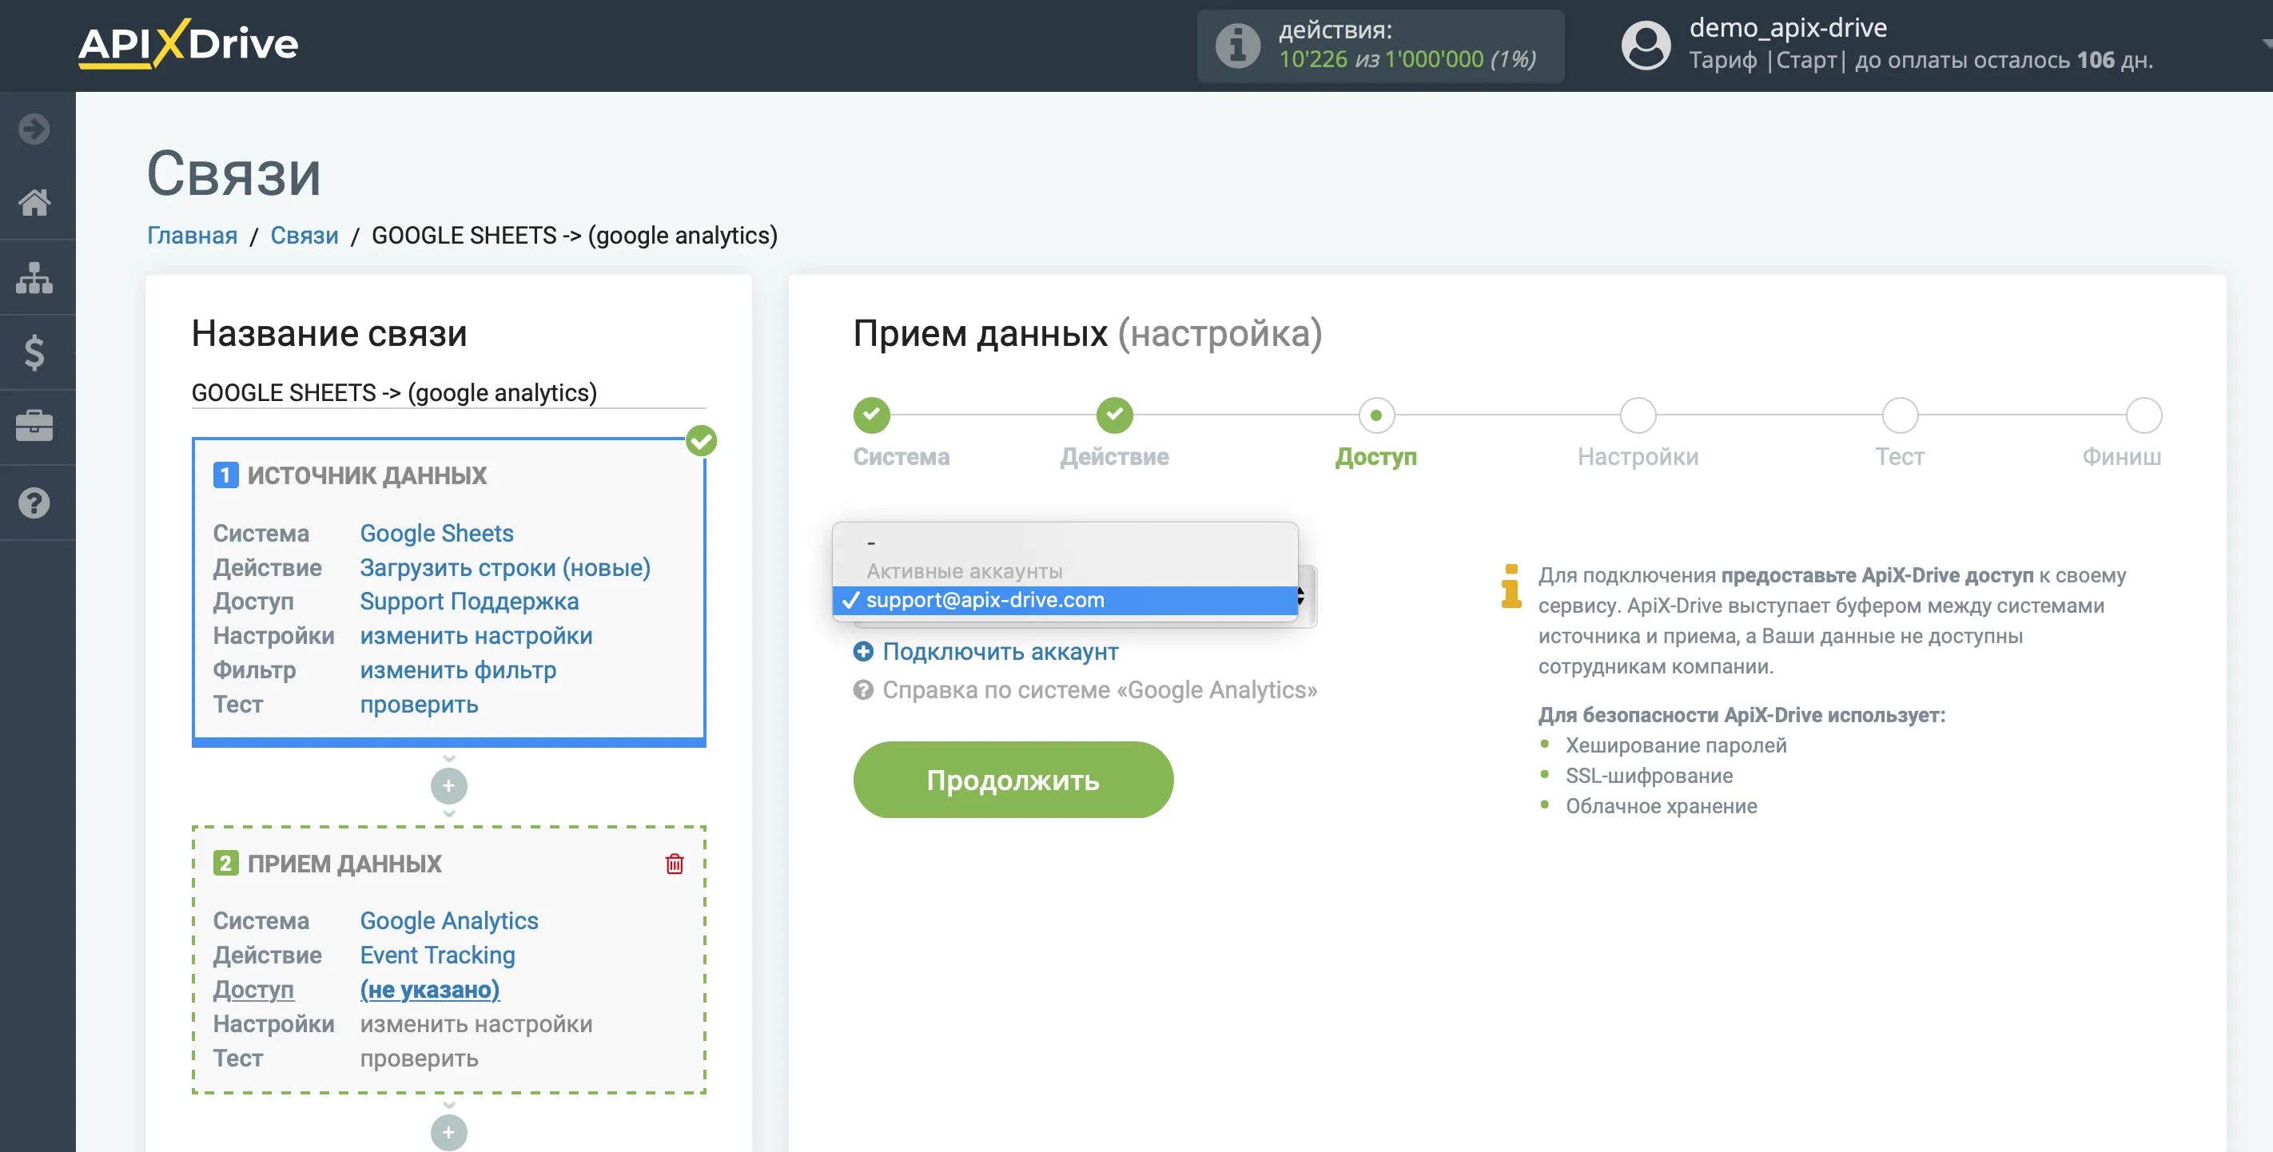Go to Действие step in wizard
The image size is (2273, 1152).
tap(1114, 415)
